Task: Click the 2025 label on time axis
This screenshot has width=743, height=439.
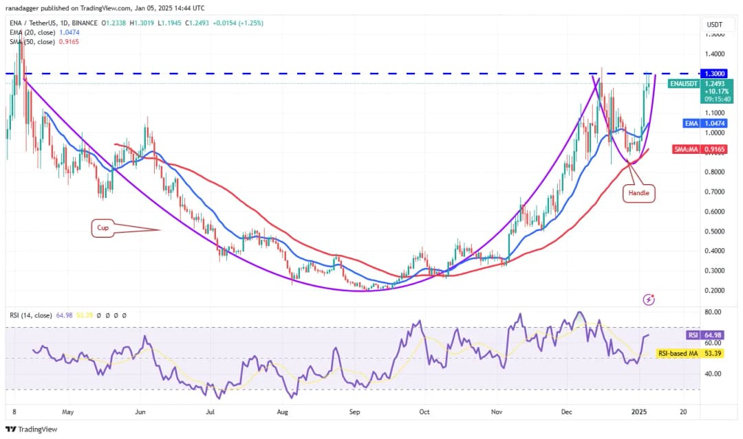Action: click(x=640, y=412)
